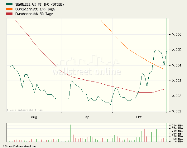
Task: Click the Okt month label on the x-axis
Action: coord(139,117)
